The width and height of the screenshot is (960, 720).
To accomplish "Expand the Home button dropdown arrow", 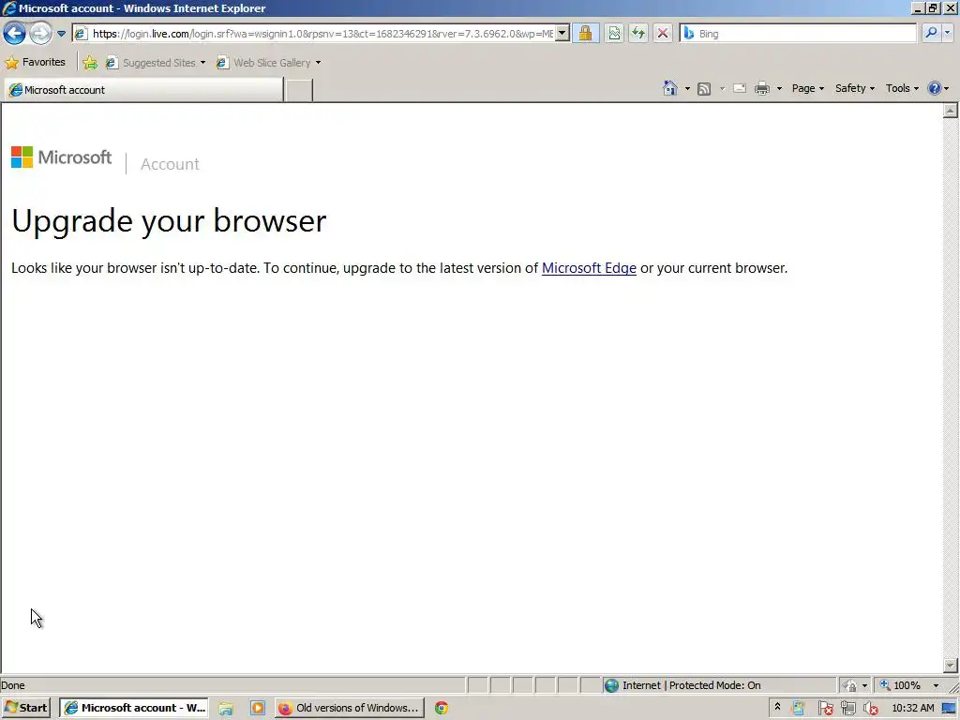I will [x=687, y=89].
